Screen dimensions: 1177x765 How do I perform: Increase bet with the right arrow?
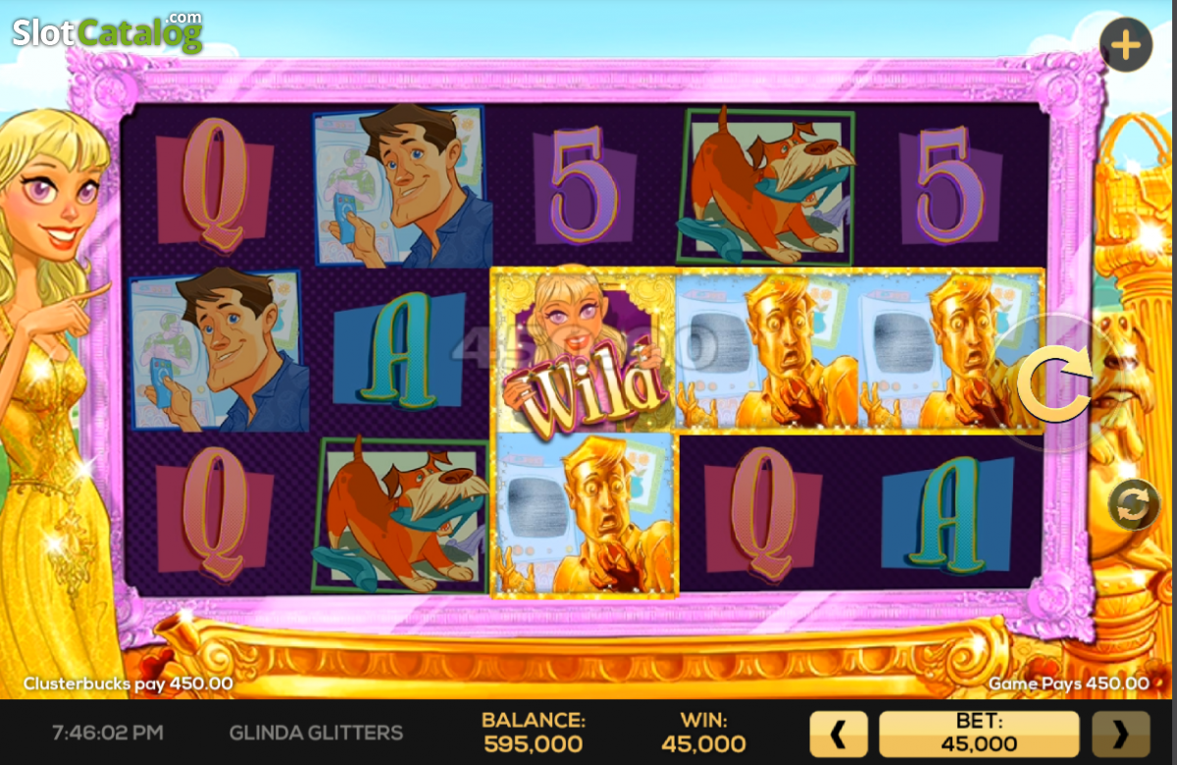coord(1121,734)
